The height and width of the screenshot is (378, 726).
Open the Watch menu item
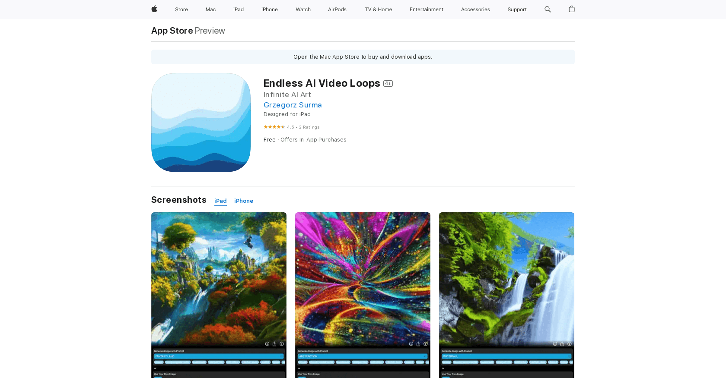303,9
